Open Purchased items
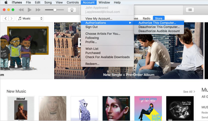 click(107, 53)
